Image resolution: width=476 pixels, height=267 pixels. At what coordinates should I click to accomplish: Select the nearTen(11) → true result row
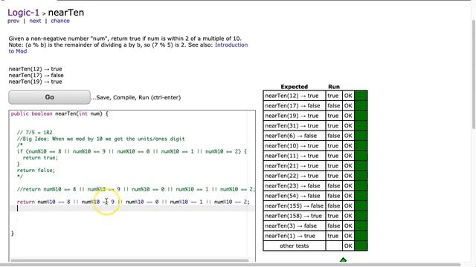[x=315, y=156]
